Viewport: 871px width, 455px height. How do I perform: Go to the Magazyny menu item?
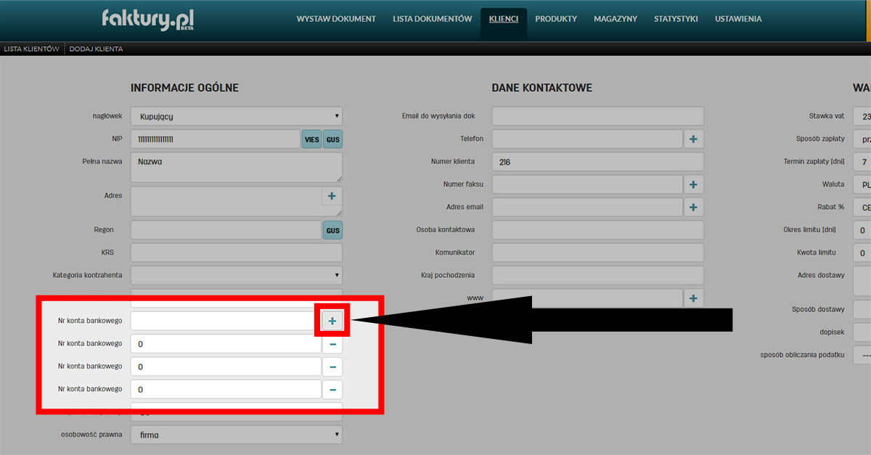[616, 19]
